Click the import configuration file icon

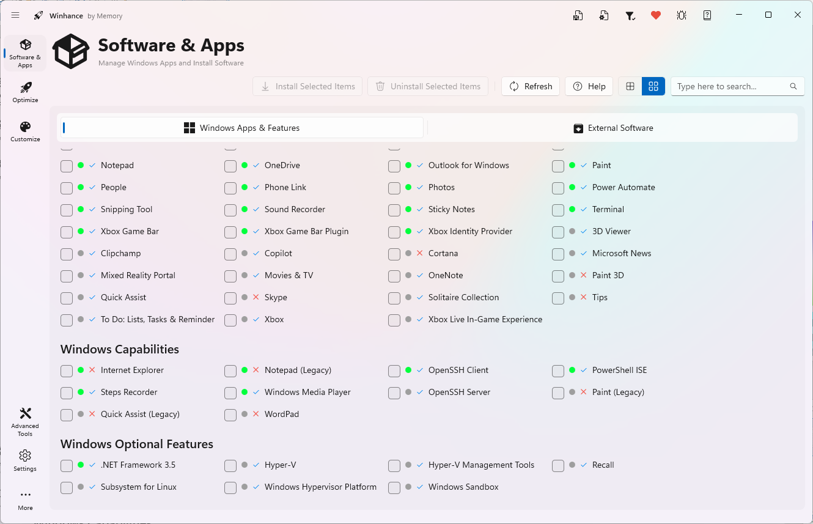pyautogui.click(x=604, y=15)
